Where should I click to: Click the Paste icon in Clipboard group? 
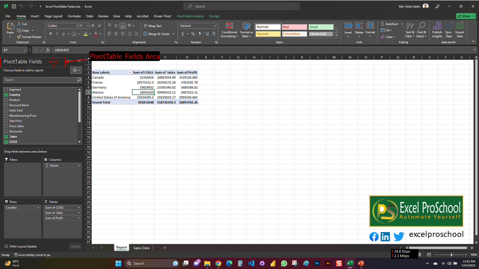[x=10, y=27]
